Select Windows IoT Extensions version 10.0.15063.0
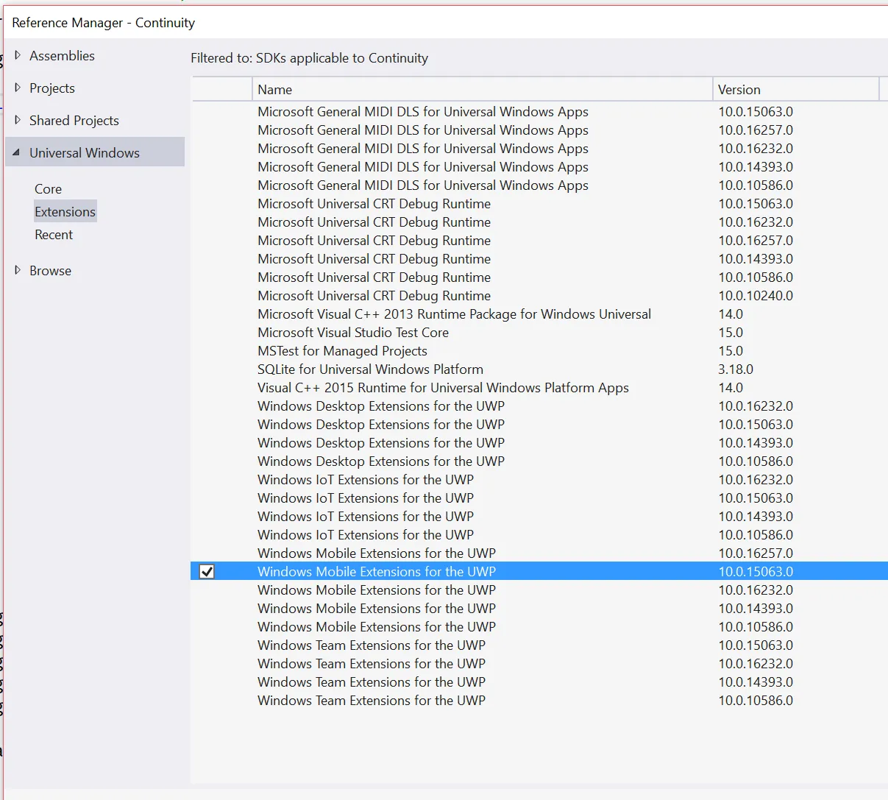Viewport: 888px width, 800px height. coord(539,498)
